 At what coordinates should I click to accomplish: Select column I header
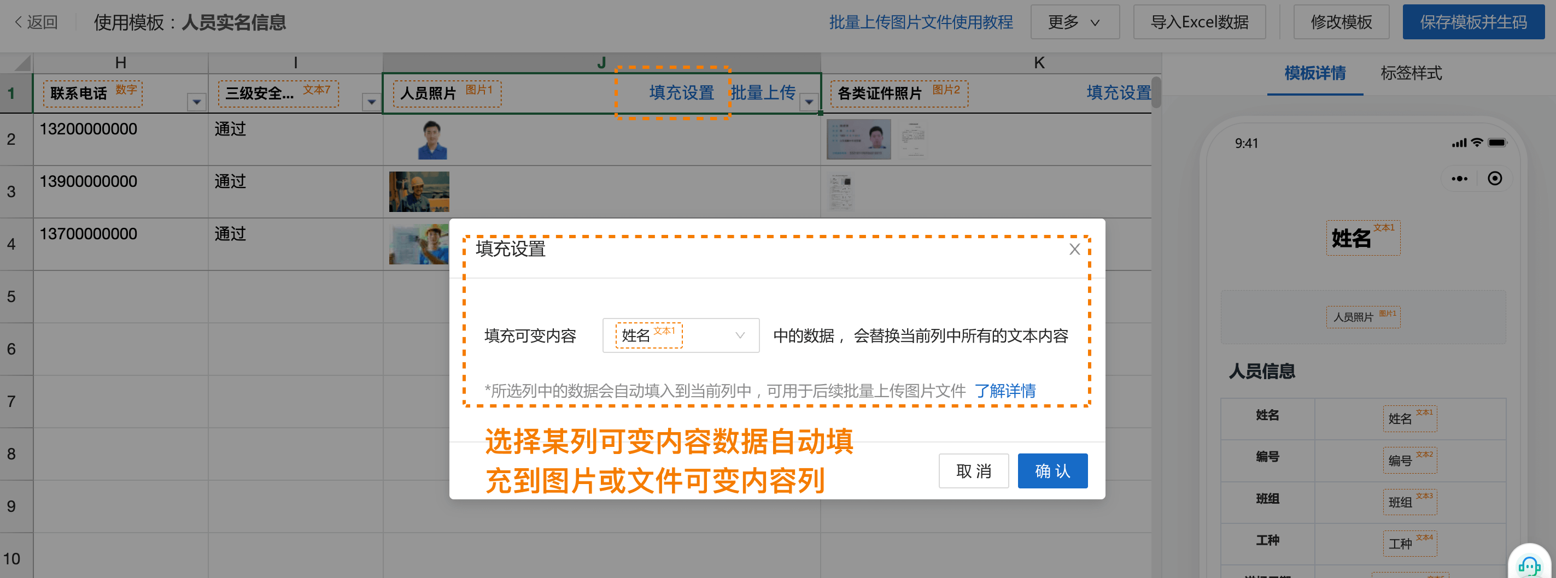pyautogui.click(x=295, y=63)
